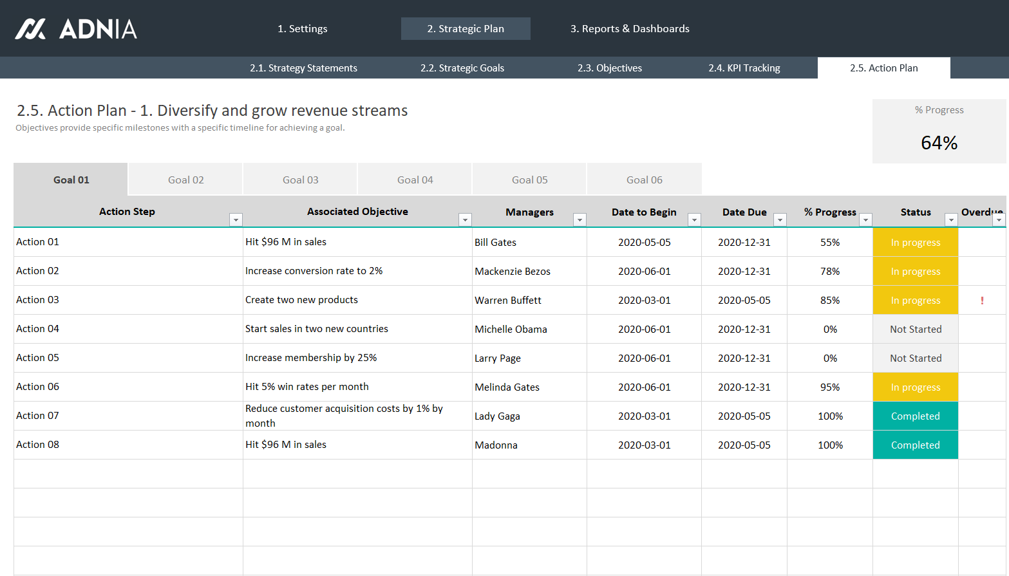Click the ADNIA logo icon
This screenshot has width=1009, height=576.
(x=30, y=29)
